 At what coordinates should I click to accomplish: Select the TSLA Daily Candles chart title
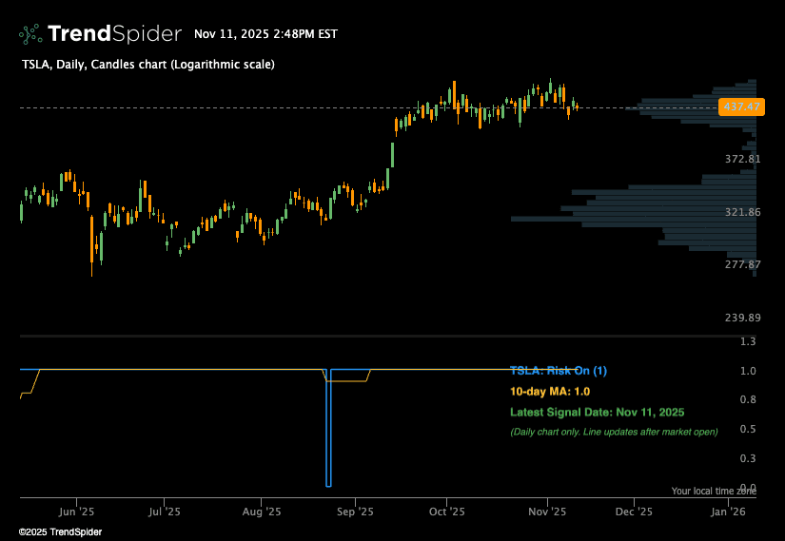pos(147,65)
